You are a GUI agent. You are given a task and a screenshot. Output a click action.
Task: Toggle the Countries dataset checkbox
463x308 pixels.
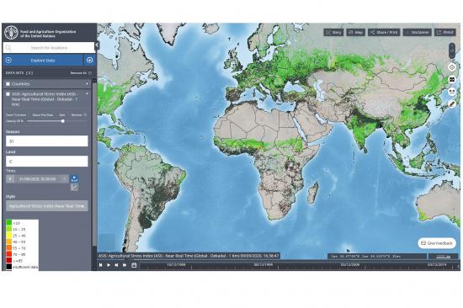click(x=8, y=84)
